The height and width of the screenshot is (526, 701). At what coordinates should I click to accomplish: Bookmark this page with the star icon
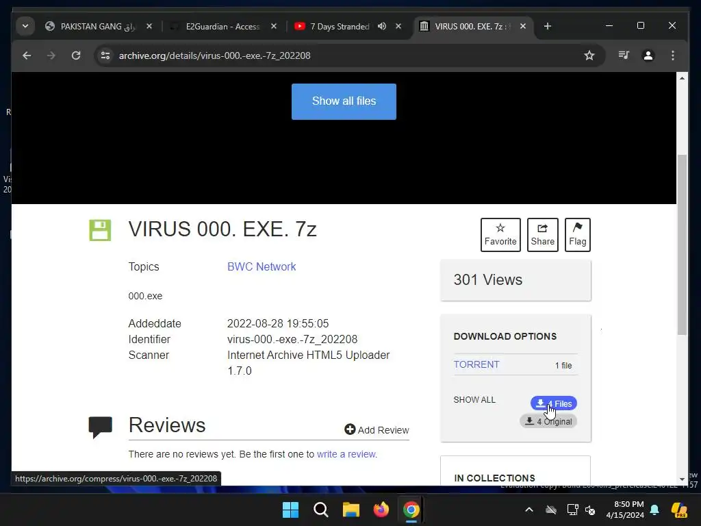pyautogui.click(x=589, y=55)
